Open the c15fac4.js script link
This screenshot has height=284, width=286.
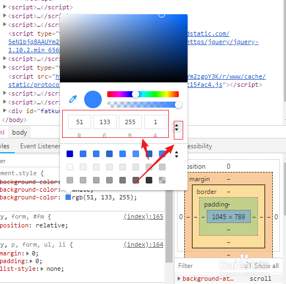[205, 85]
